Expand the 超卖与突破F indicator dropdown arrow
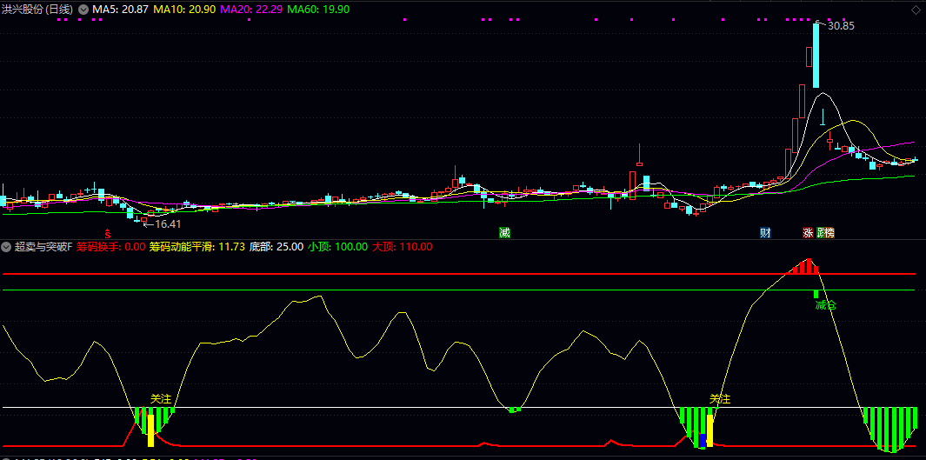926x460 pixels. click(7, 247)
